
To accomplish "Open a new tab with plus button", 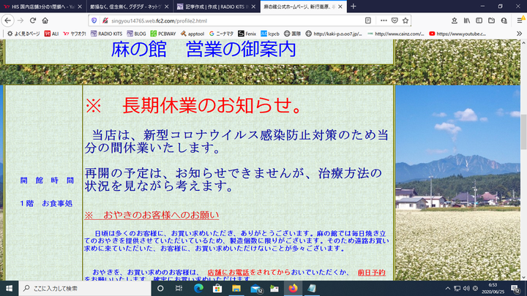I will [x=354, y=7].
